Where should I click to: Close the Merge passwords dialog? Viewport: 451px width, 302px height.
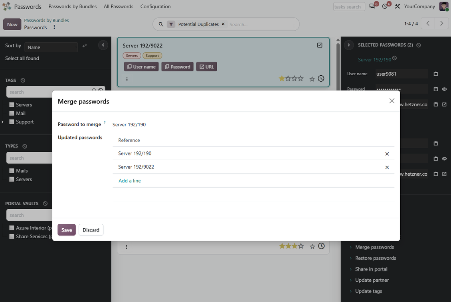[x=392, y=101]
